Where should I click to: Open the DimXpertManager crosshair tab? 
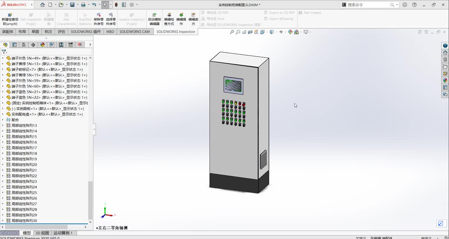pos(33,45)
